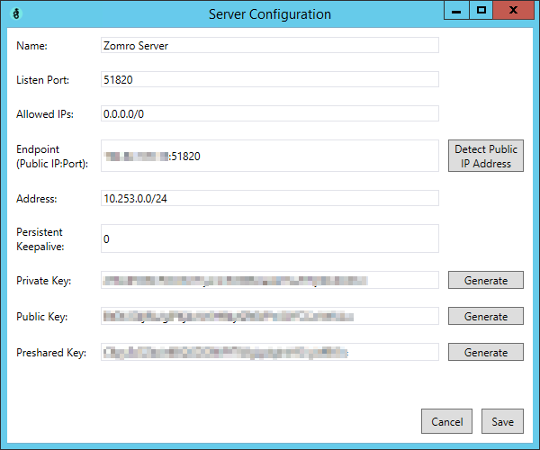The image size is (540, 450).
Task: Click the Listen Port input field
Action: coord(270,79)
